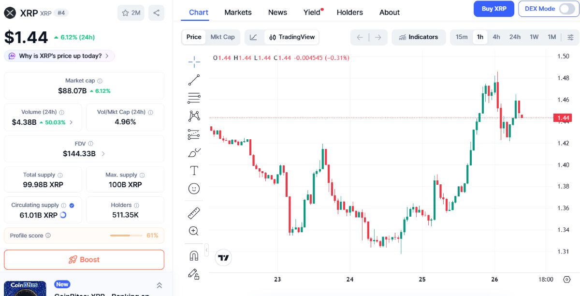Screen dimensions: 580x296
Task: Open chart settings sliders icon
Action: coord(570,37)
